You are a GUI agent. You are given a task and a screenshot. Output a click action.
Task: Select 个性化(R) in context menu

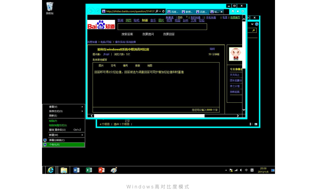point(63,145)
